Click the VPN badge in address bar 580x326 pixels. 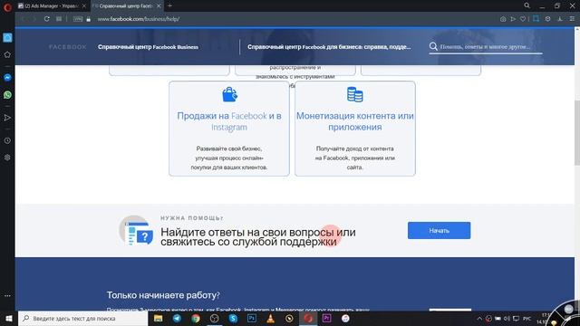coord(78,19)
